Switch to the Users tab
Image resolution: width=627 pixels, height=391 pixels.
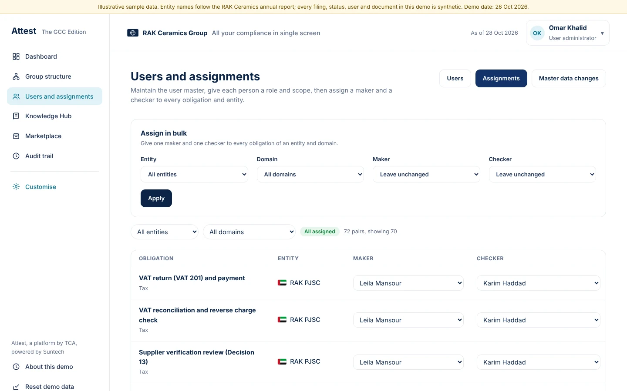(455, 79)
